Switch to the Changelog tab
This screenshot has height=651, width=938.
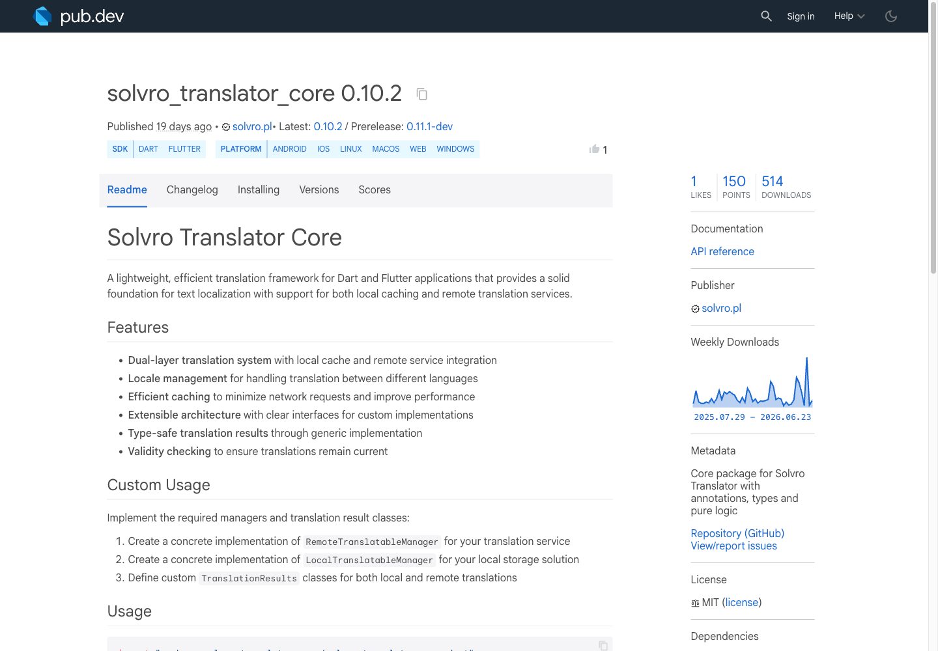click(x=192, y=190)
